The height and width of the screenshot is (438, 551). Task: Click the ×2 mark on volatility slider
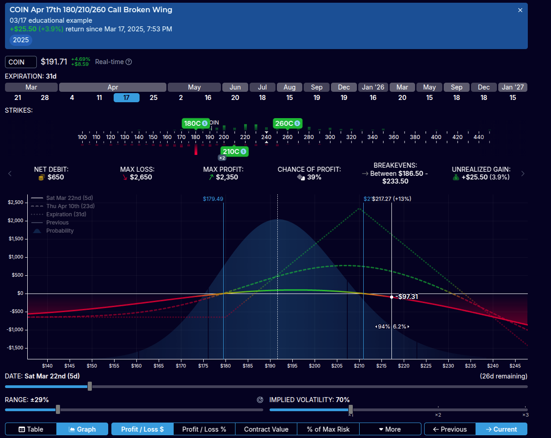[438, 415]
